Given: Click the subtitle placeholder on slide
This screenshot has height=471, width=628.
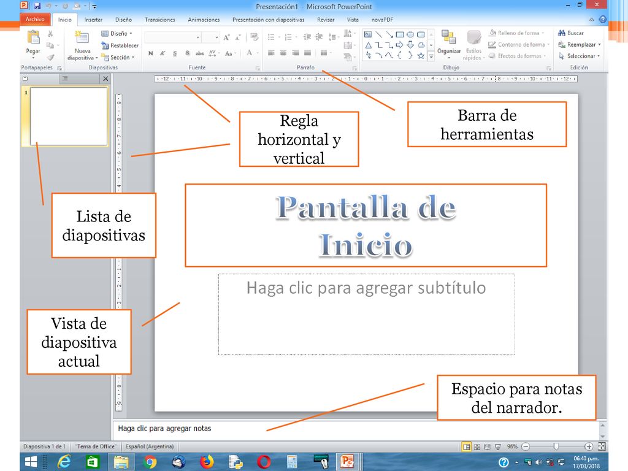Looking at the screenshot, I should pos(366,315).
